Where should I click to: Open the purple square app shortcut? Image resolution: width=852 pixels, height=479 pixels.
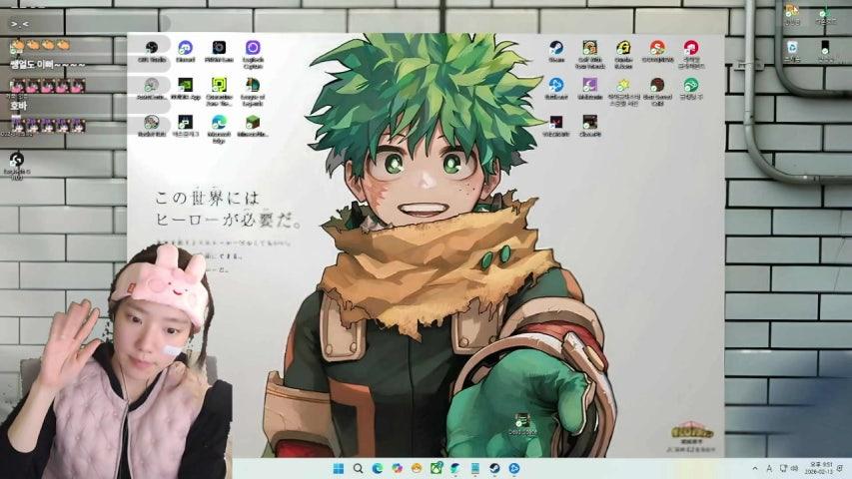[x=589, y=89]
